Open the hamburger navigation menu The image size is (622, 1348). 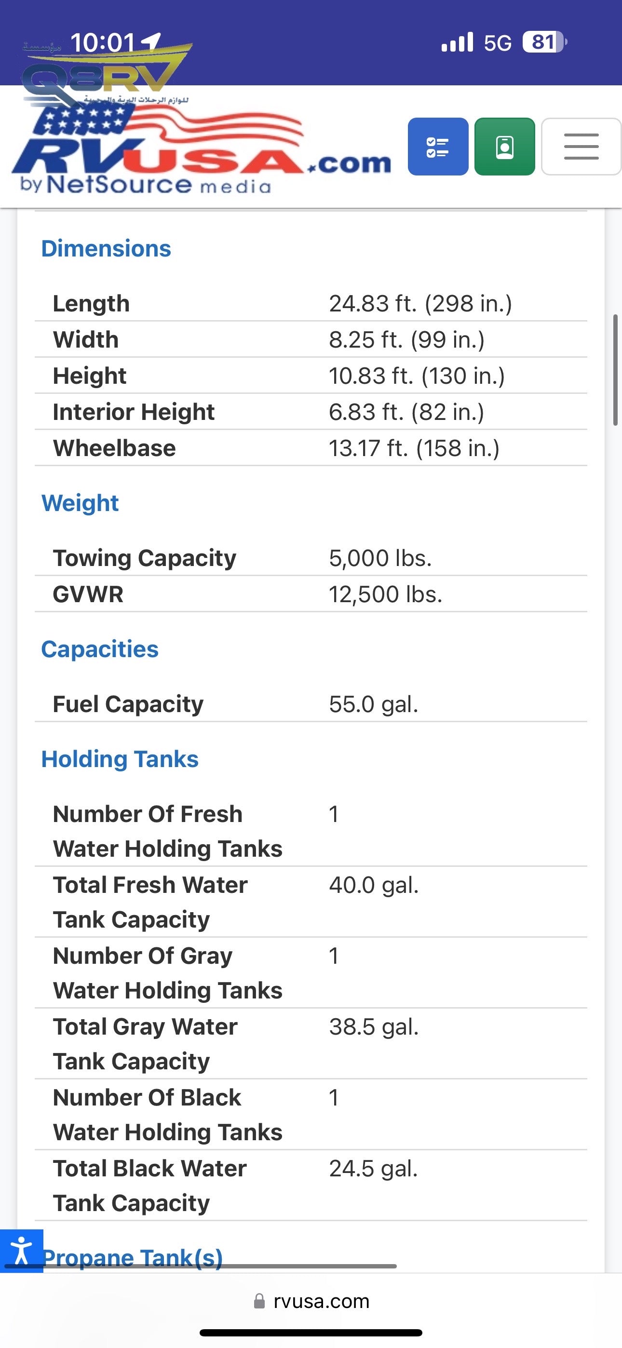581,147
